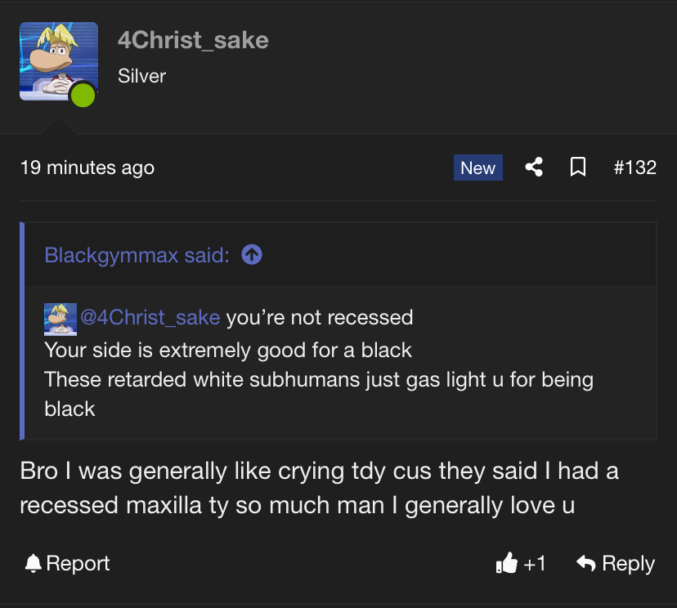This screenshot has width=677, height=608.
Task: Click the bell icon next to Report
Action: [33, 563]
